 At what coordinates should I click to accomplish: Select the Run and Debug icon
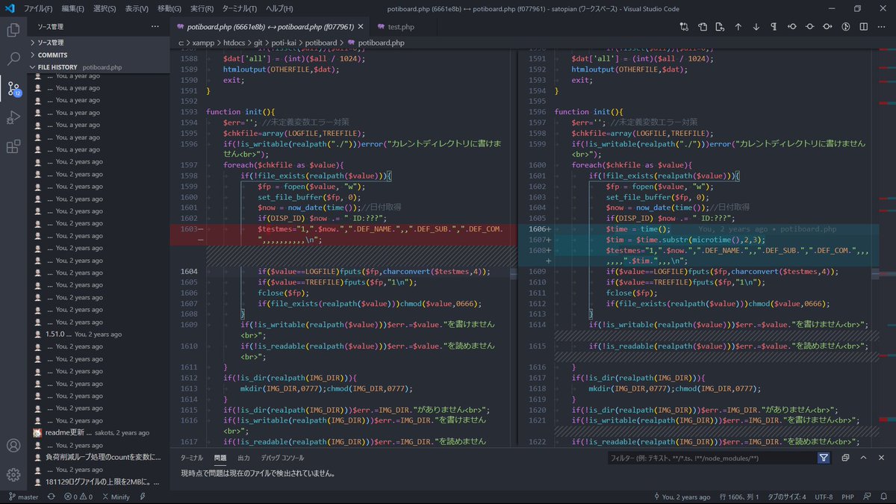point(13,118)
